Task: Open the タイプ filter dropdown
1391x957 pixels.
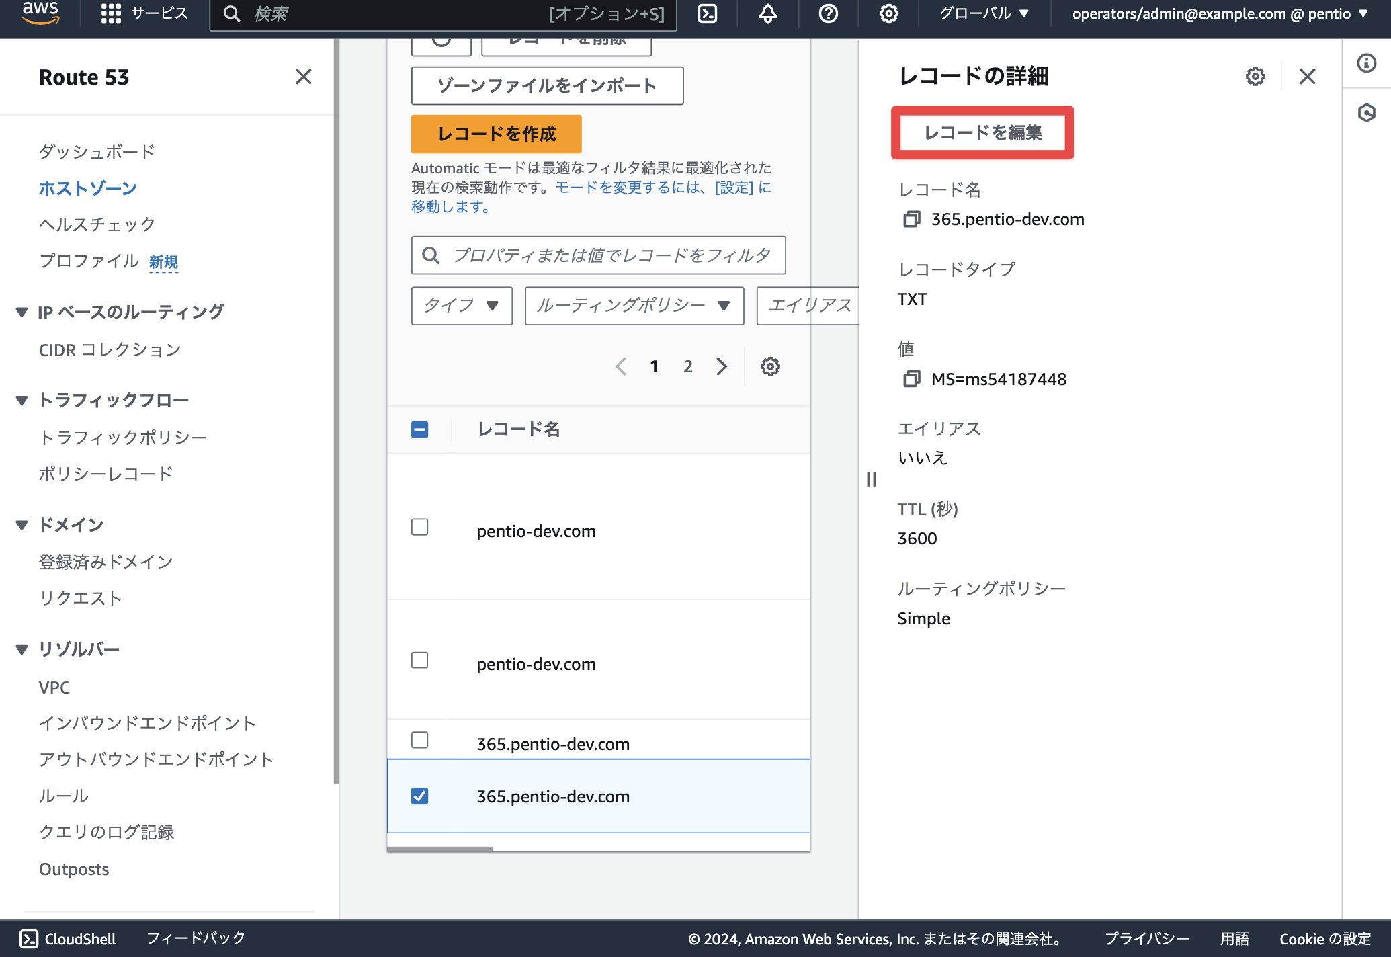Action: (x=462, y=306)
